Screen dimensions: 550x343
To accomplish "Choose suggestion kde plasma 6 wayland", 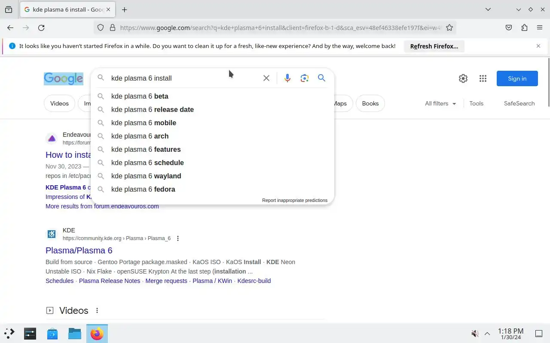I will (212, 176).
